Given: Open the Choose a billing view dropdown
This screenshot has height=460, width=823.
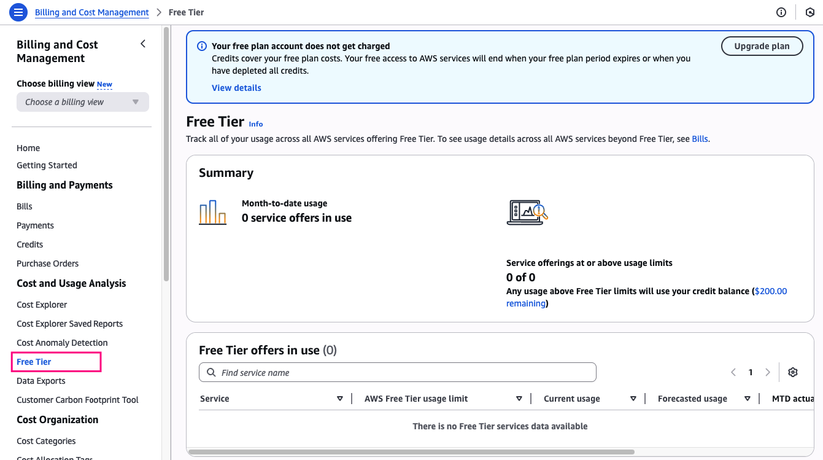Looking at the screenshot, I should (82, 102).
